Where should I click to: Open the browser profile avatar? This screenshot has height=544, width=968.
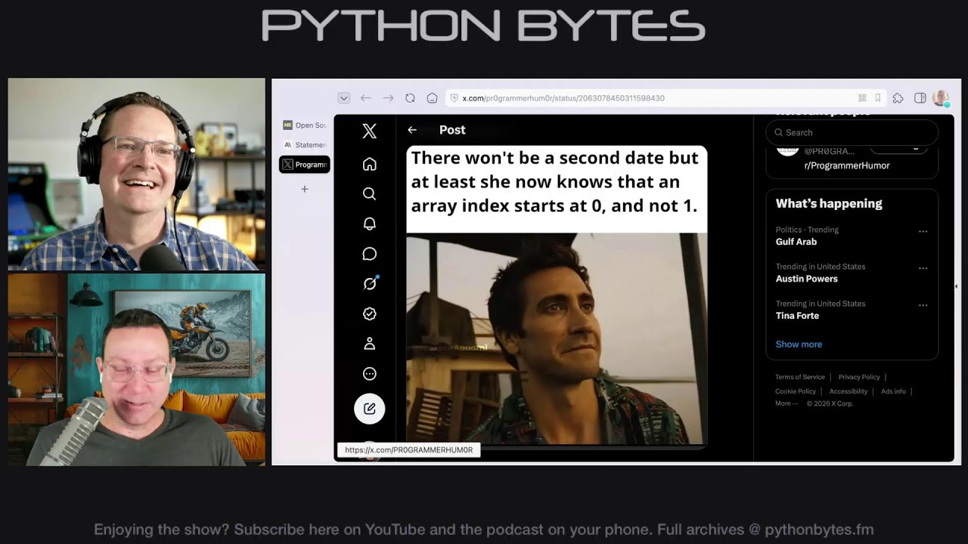(941, 98)
